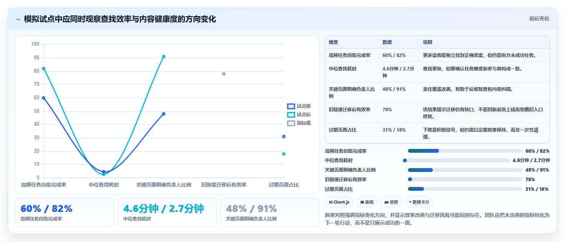The image size is (565, 242).
Task: Click the 关键页面明确负责人比例 progress bar
Action: (465, 170)
